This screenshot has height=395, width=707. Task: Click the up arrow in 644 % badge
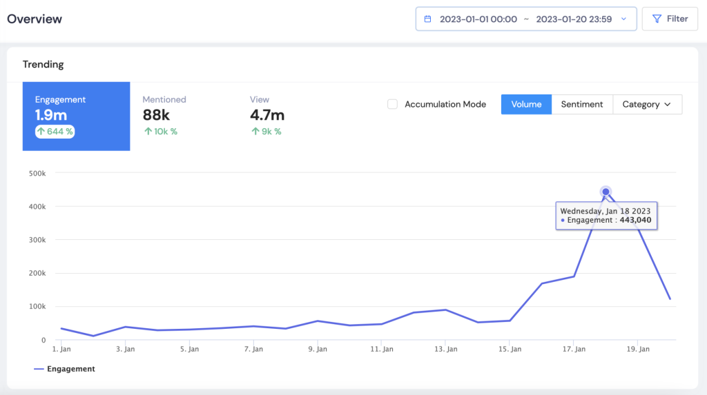(x=41, y=131)
